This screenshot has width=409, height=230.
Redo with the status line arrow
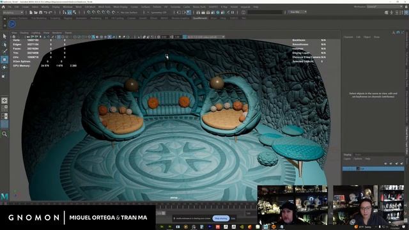tap(50, 12)
